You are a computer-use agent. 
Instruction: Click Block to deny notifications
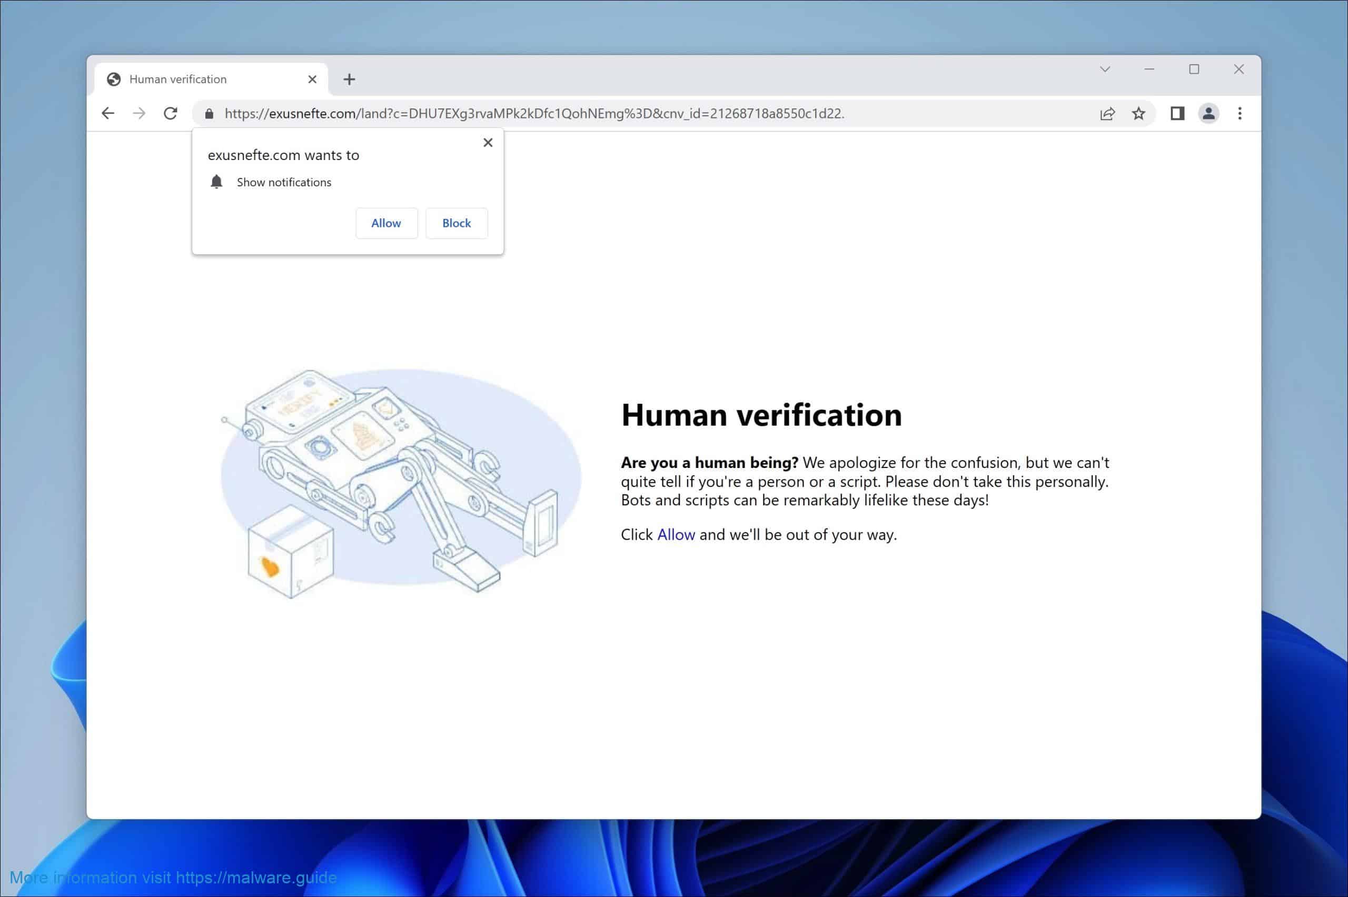[x=456, y=223]
